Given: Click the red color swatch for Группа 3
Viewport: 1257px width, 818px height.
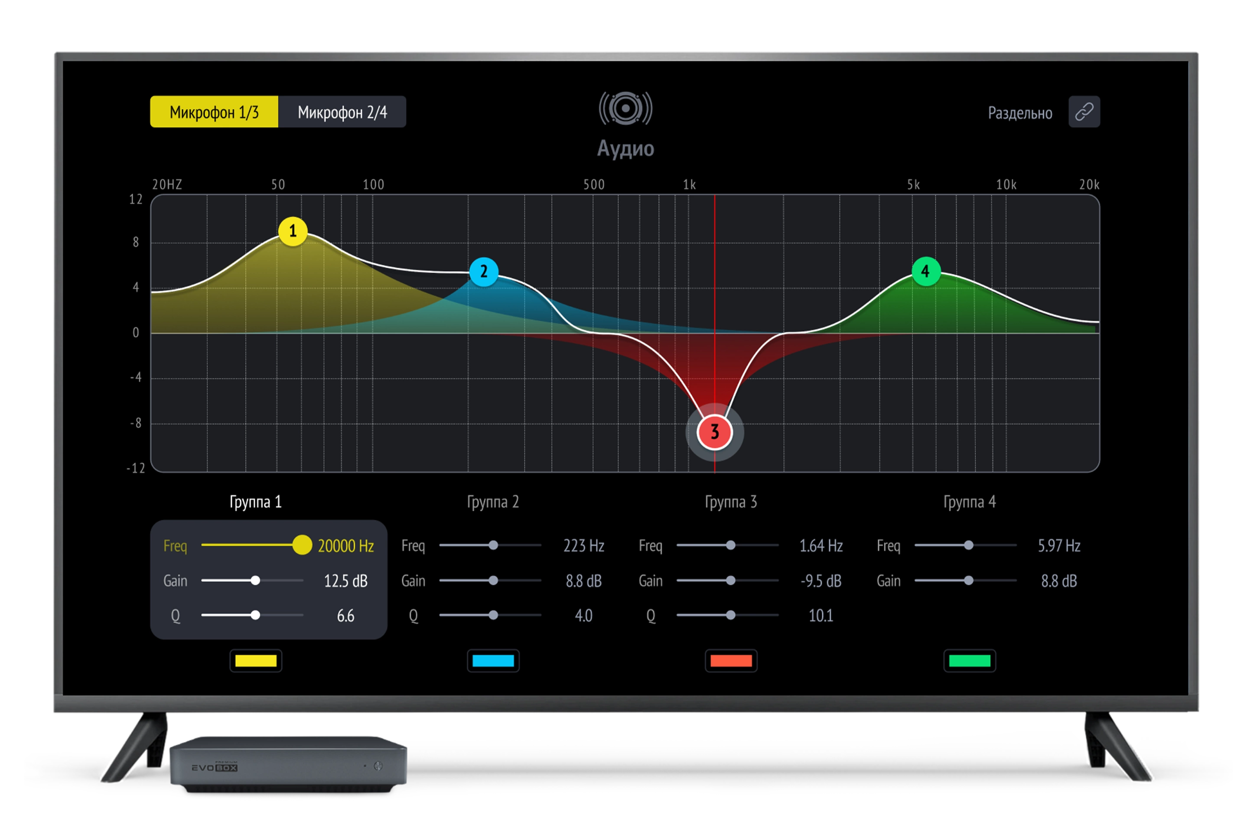Looking at the screenshot, I should [x=730, y=660].
